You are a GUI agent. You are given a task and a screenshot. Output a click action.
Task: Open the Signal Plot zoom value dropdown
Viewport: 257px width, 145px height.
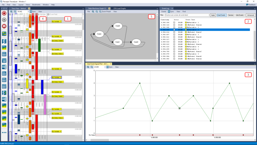pos(104,67)
